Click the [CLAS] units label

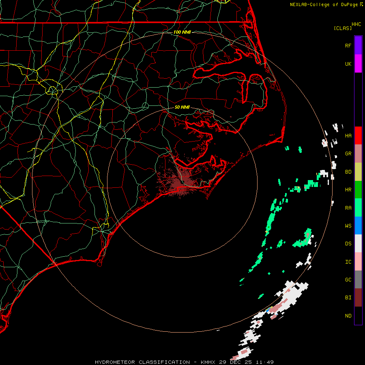343,28
